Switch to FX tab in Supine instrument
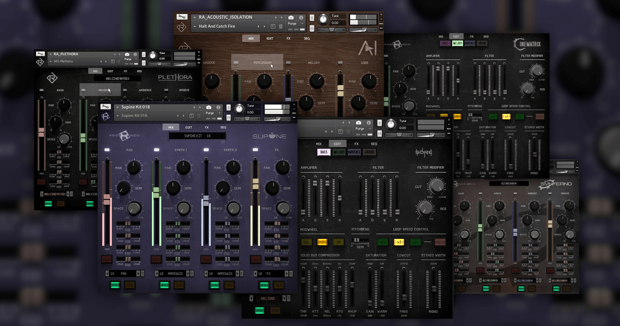 [207, 127]
